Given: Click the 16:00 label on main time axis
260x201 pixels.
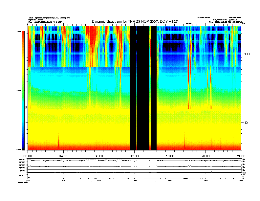Looking at the screenshot, I should pyautogui.click(x=170, y=156).
